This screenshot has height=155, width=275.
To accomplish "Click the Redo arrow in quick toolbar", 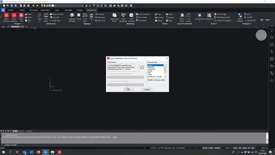I will coord(37,6).
